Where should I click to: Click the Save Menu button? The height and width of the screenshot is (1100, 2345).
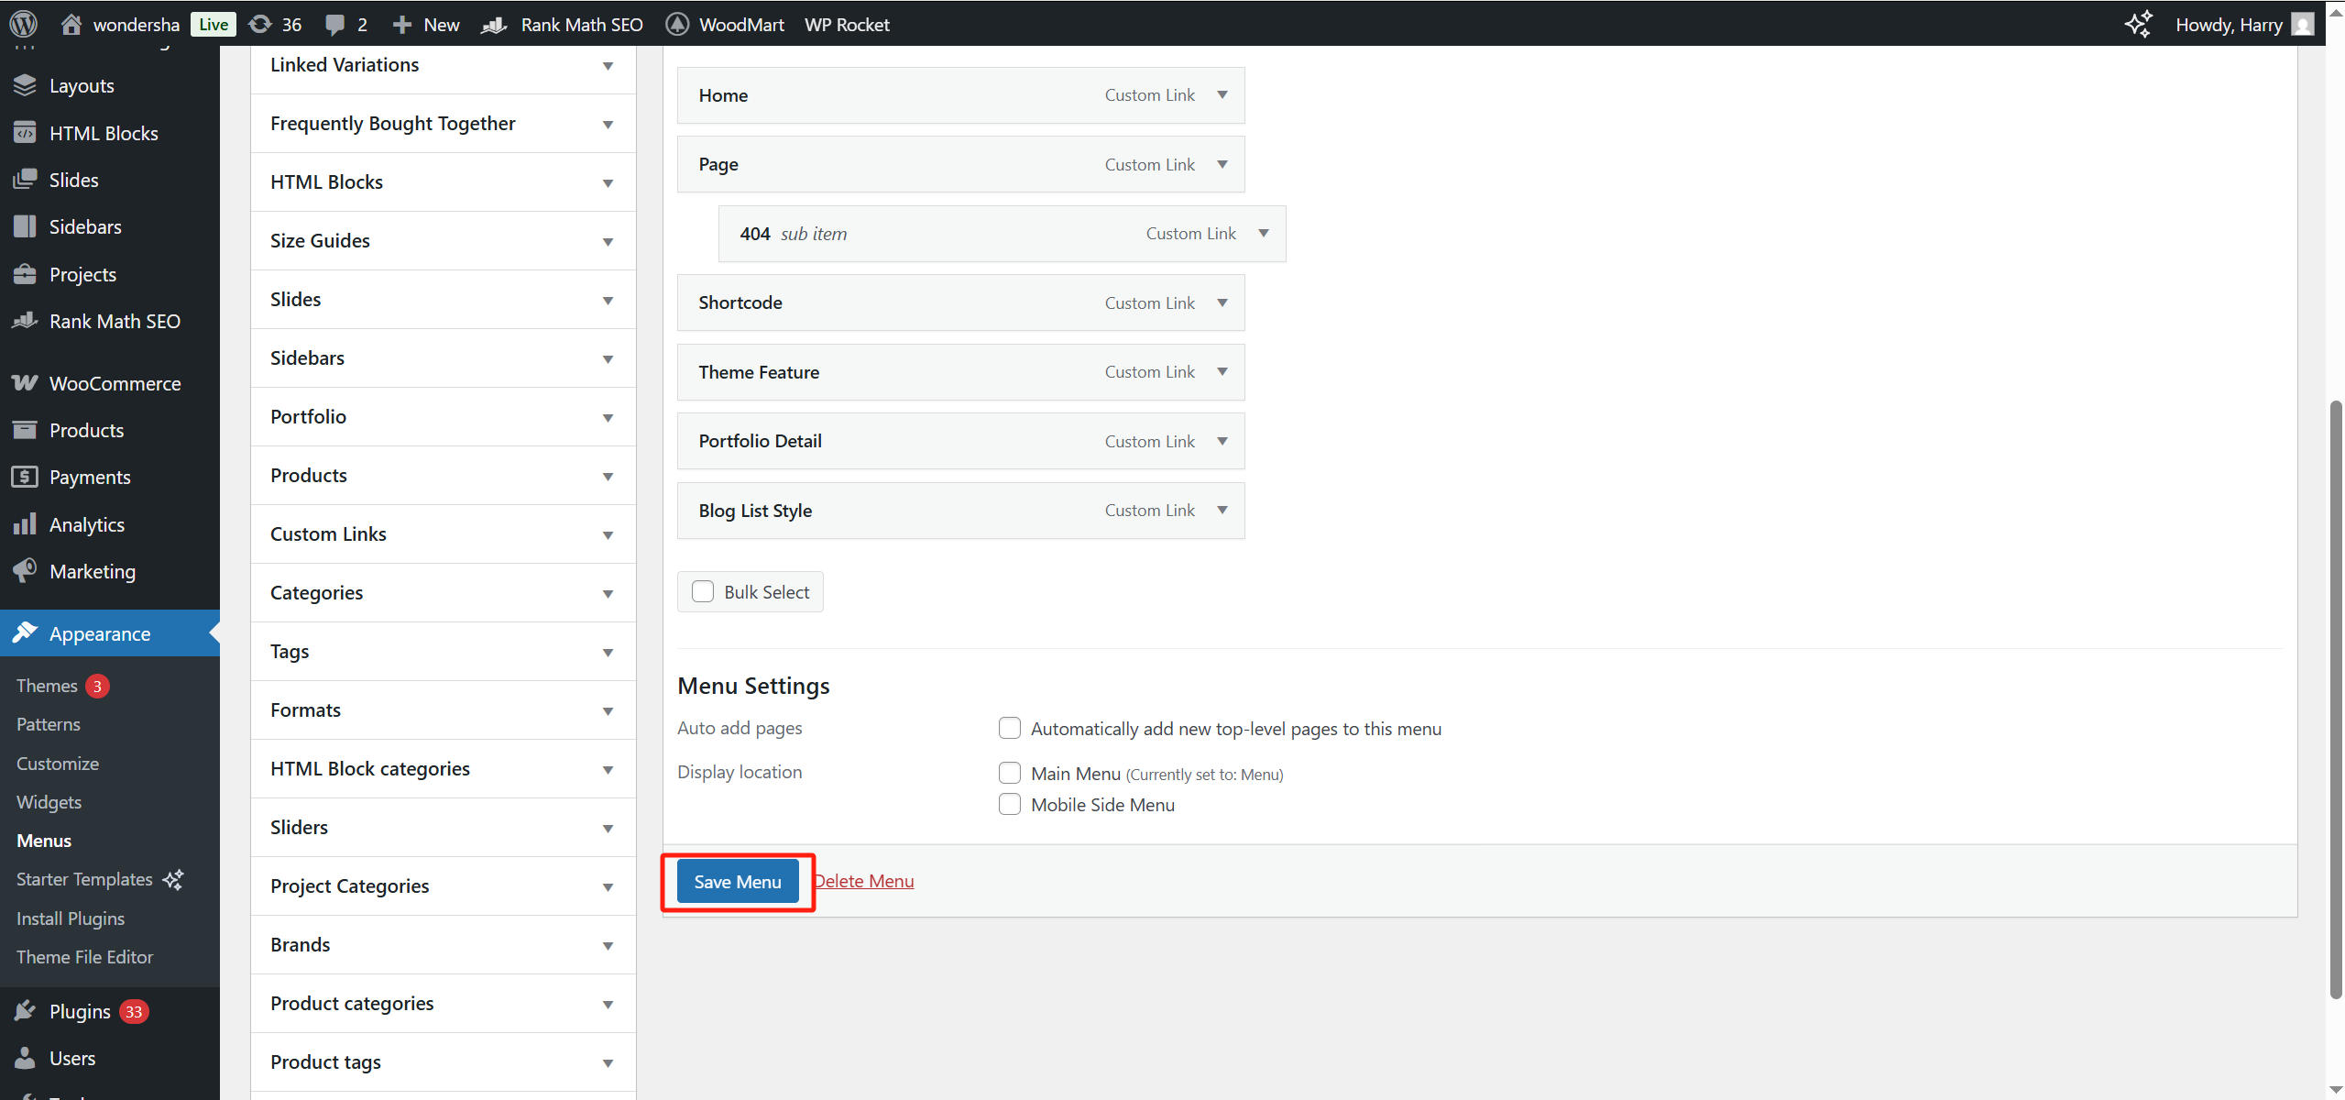pos(737,881)
